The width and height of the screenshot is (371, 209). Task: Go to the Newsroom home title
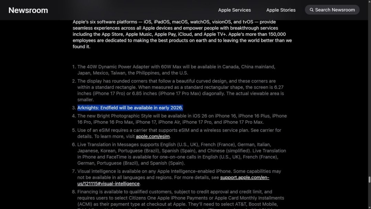(28, 10)
